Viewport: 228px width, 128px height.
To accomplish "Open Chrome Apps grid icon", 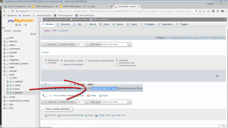I will click(x=5, y=15).
